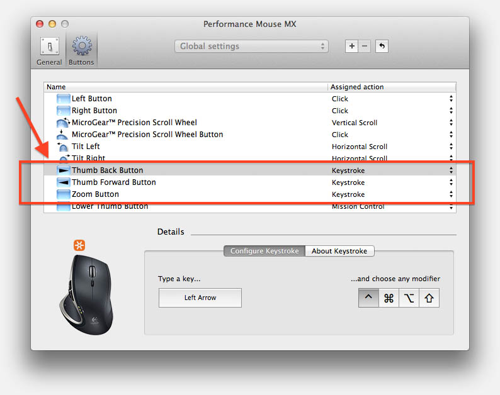Open Tilt Left Horizontal Scroll dropdown

451,147
